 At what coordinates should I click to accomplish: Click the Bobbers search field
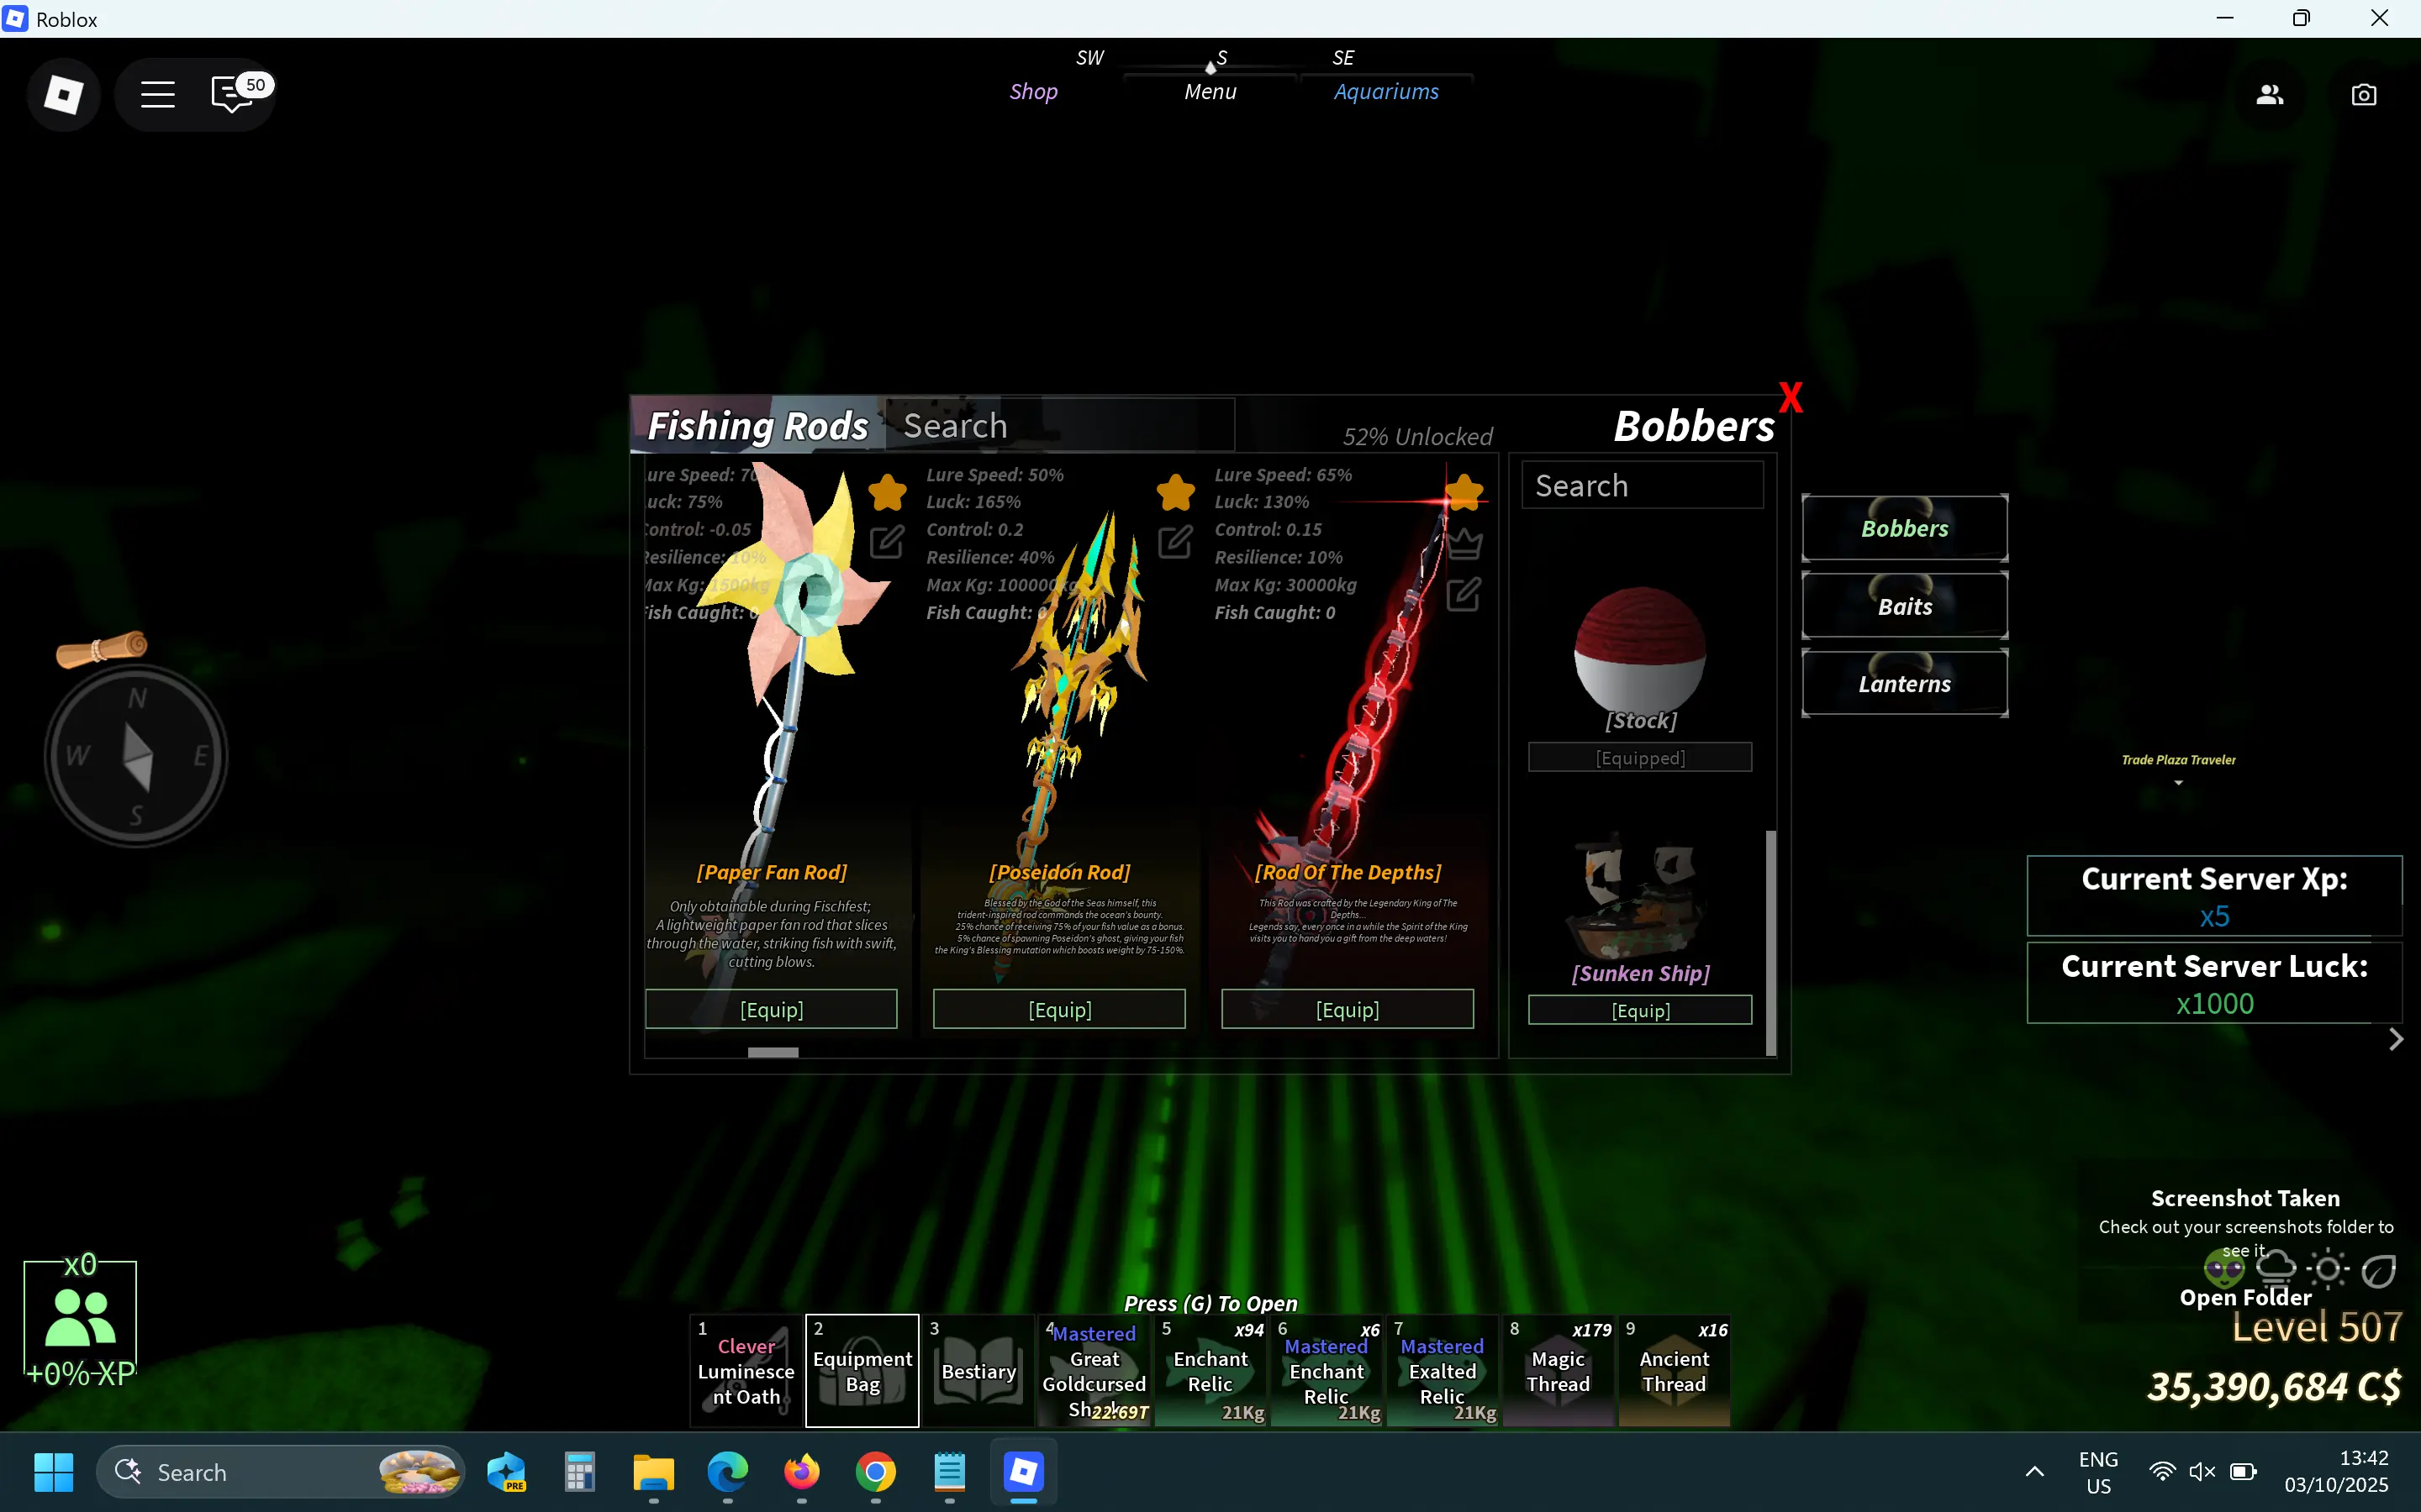pos(1642,486)
